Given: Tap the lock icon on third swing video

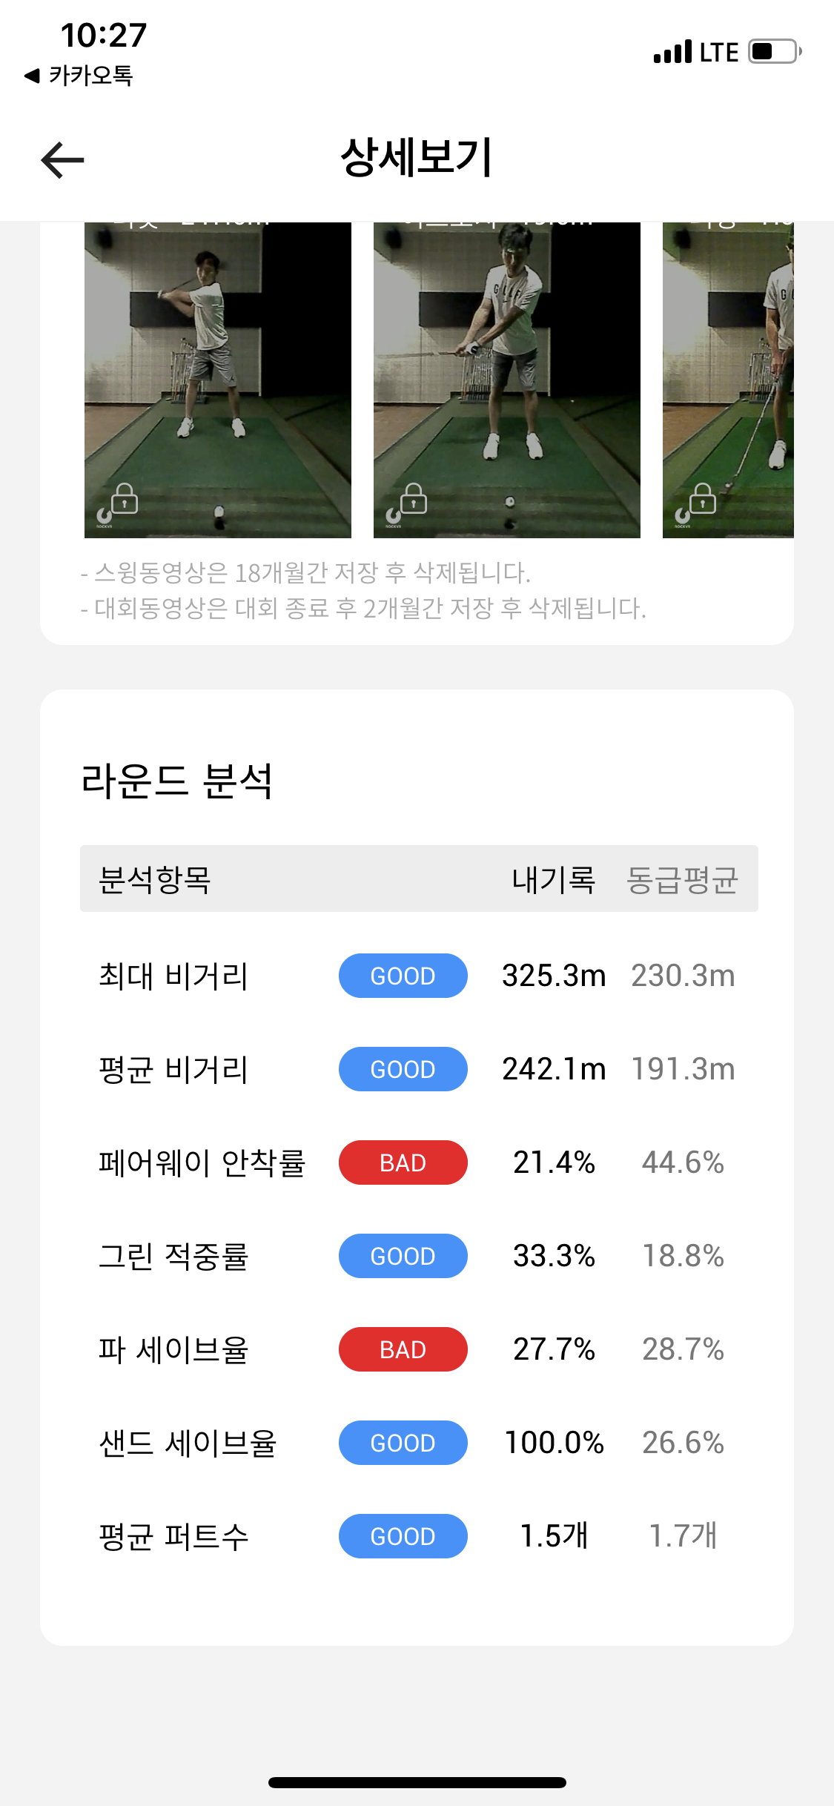Looking at the screenshot, I should click(702, 499).
